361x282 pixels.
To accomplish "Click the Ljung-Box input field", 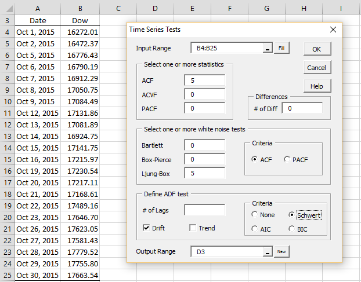I will pyautogui.click(x=205, y=173).
